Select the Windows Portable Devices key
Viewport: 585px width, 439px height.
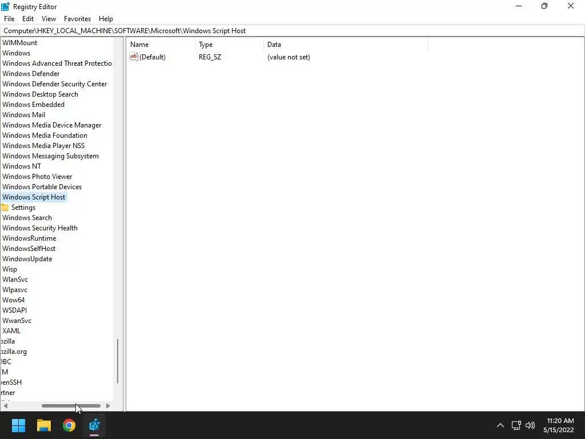pyautogui.click(x=42, y=187)
